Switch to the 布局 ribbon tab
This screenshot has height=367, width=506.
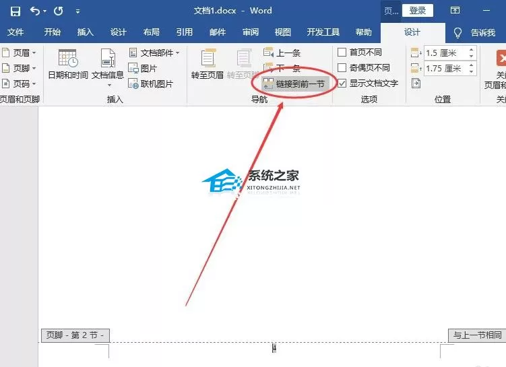click(x=152, y=32)
